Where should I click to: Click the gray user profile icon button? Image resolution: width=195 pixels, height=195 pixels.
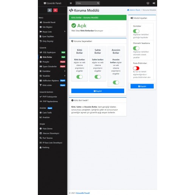point(50,10)
